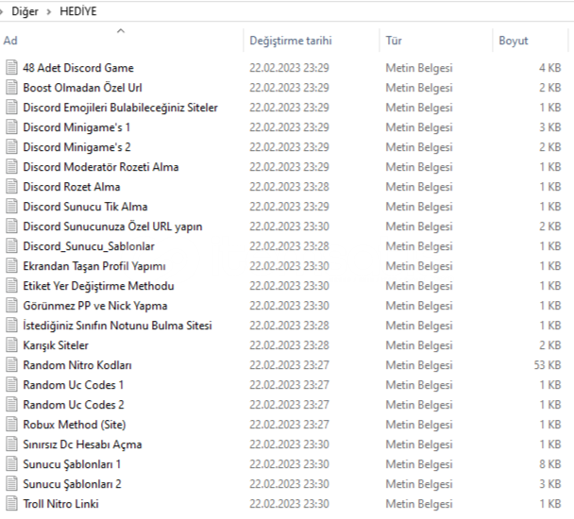The height and width of the screenshot is (519, 574).
Task: Click the file icon of Discord Rozet Alma
Action: pos(11,187)
